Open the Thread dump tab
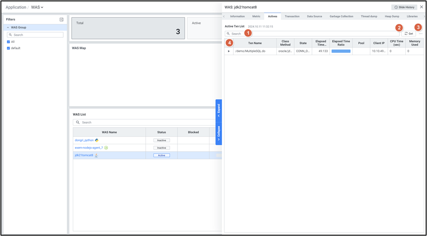This screenshot has height=236, width=427. [369, 16]
